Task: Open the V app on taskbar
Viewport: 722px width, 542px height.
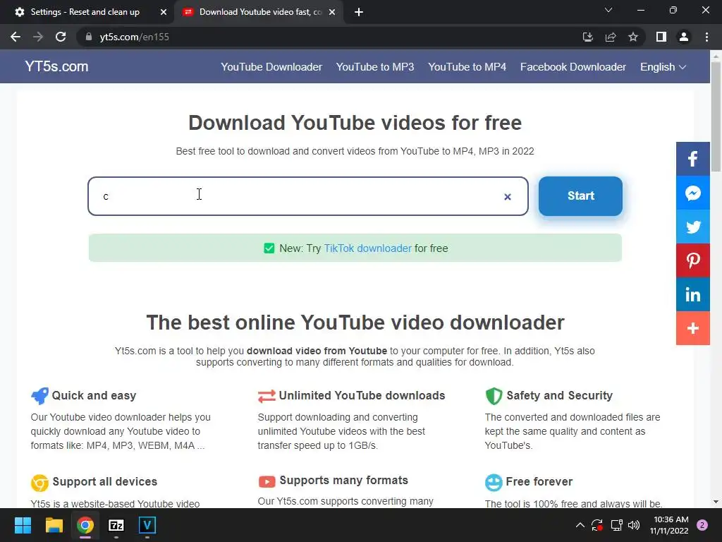Action: coord(147,525)
